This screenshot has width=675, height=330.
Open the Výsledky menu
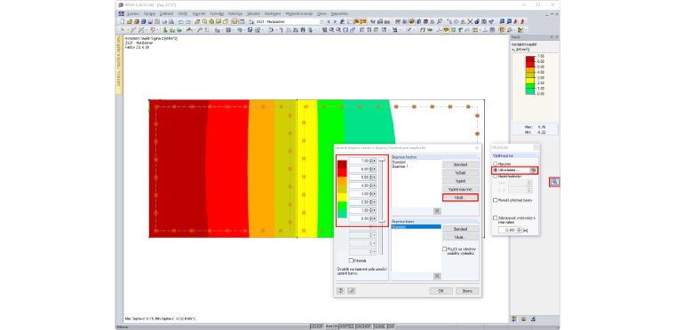[218, 14]
